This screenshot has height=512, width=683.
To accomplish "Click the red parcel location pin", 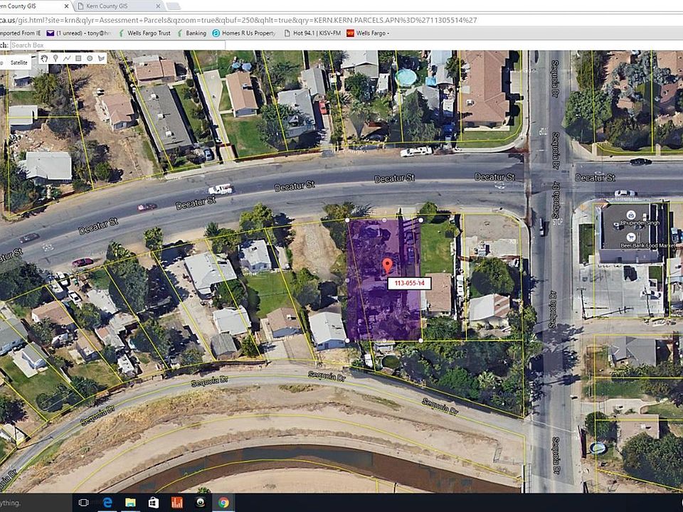I will coord(387,265).
